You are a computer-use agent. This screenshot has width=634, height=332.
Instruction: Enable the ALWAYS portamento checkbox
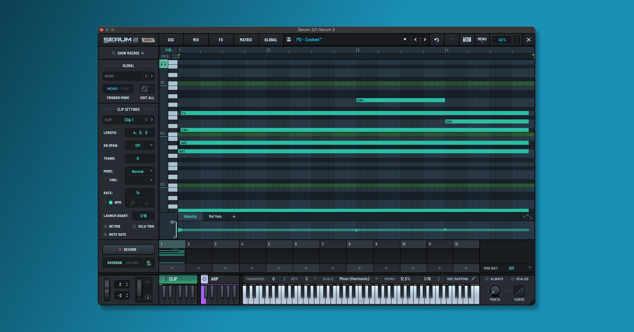click(x=487, y=279)
